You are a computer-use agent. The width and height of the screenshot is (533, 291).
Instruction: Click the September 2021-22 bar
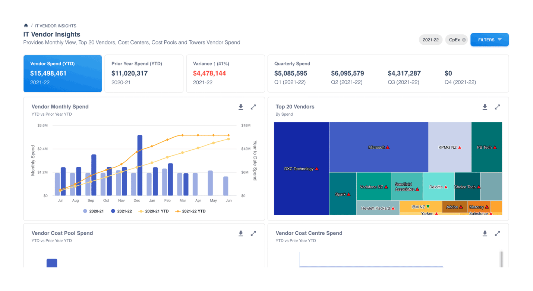click(x=94, y=175)
